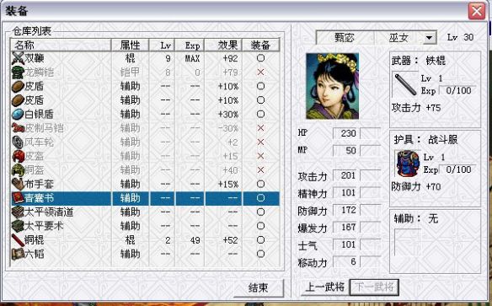Click the 六韬 scroll icon

pos(18,254)
